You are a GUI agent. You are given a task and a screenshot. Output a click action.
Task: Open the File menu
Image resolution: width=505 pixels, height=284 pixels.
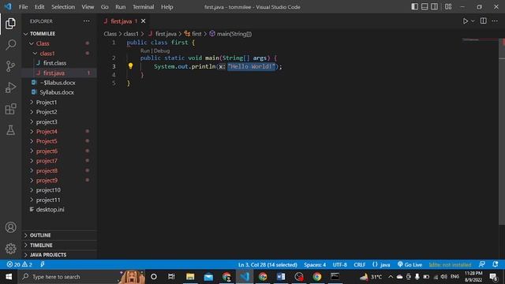[23, 7]
